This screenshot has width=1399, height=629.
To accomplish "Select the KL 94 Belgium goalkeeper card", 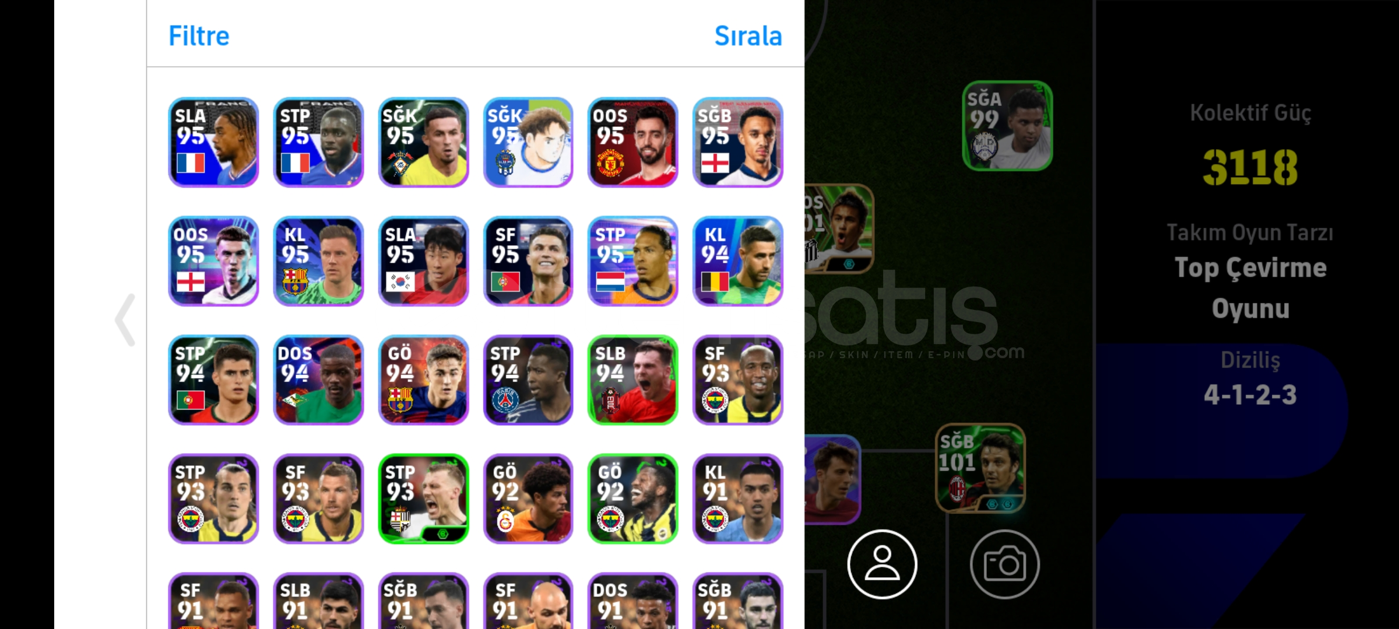I will pos(738,261).
